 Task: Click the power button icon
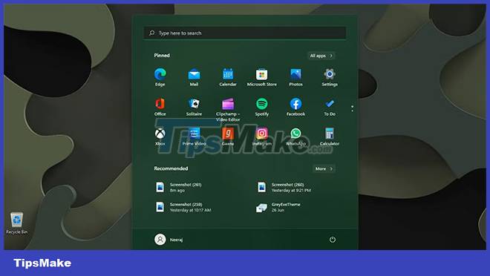[x=333, y=240]
